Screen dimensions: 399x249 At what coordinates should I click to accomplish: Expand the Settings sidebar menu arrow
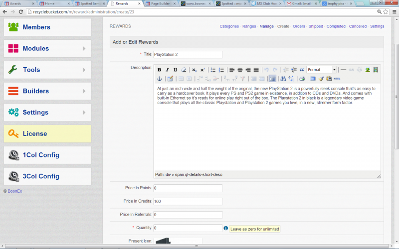coord(84,113)
